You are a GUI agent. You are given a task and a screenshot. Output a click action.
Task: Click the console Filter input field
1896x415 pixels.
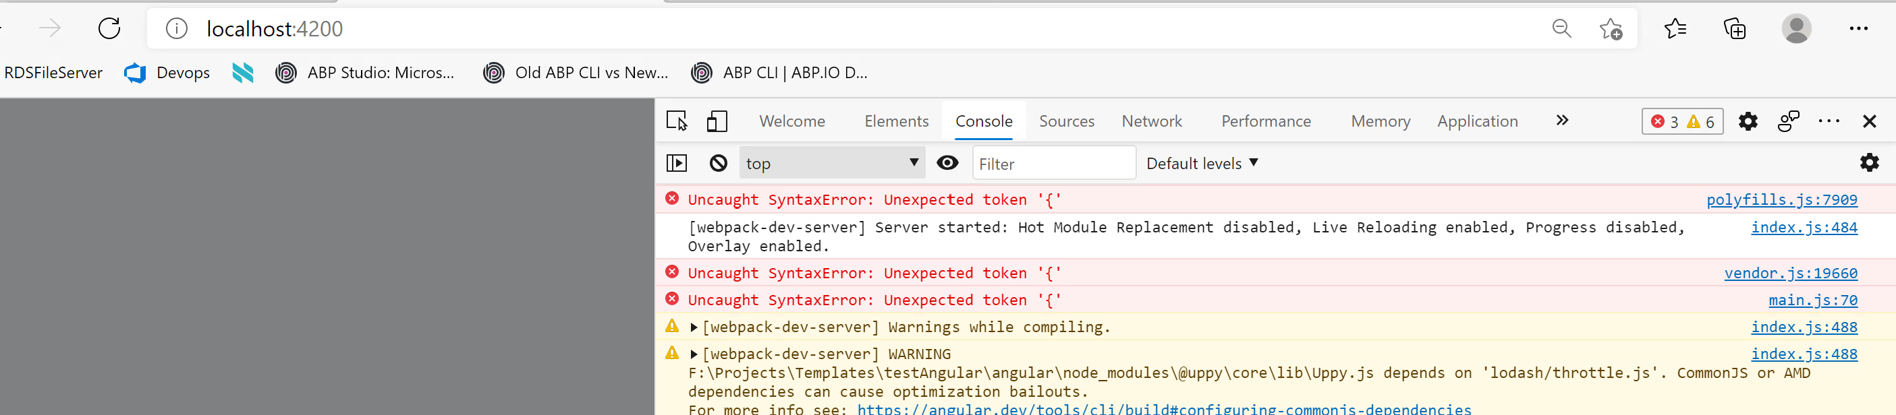pos(1053,164)
